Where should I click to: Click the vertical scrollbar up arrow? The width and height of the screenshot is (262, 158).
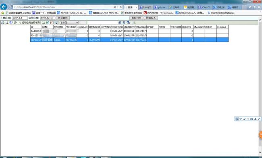260,20
